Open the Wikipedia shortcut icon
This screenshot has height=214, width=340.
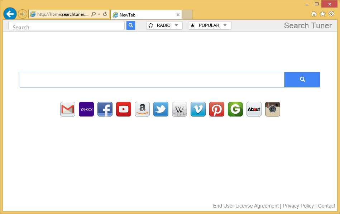pos(179,109)
